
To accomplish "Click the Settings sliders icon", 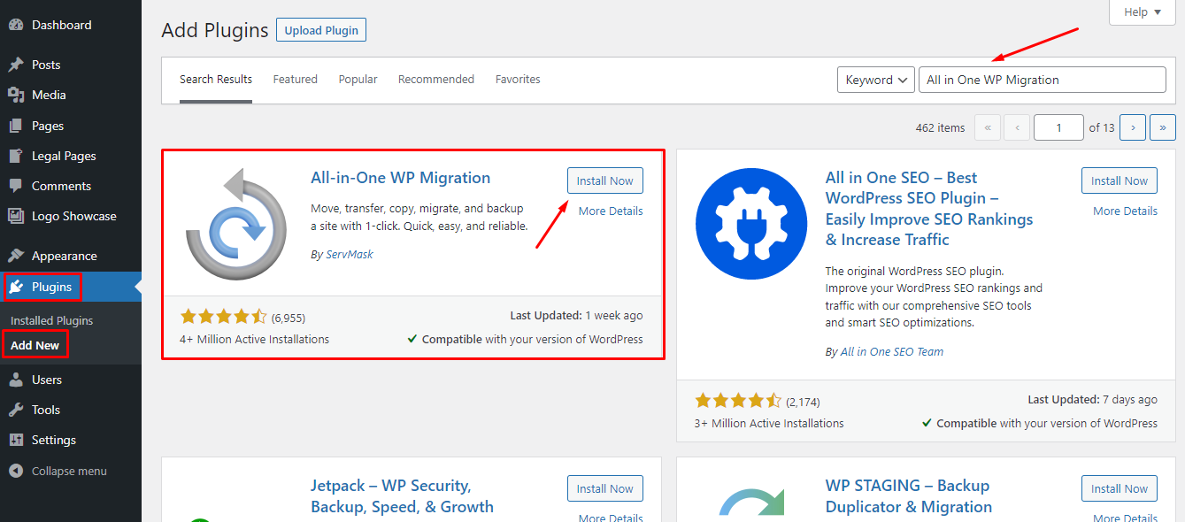I will coord(16,440).
